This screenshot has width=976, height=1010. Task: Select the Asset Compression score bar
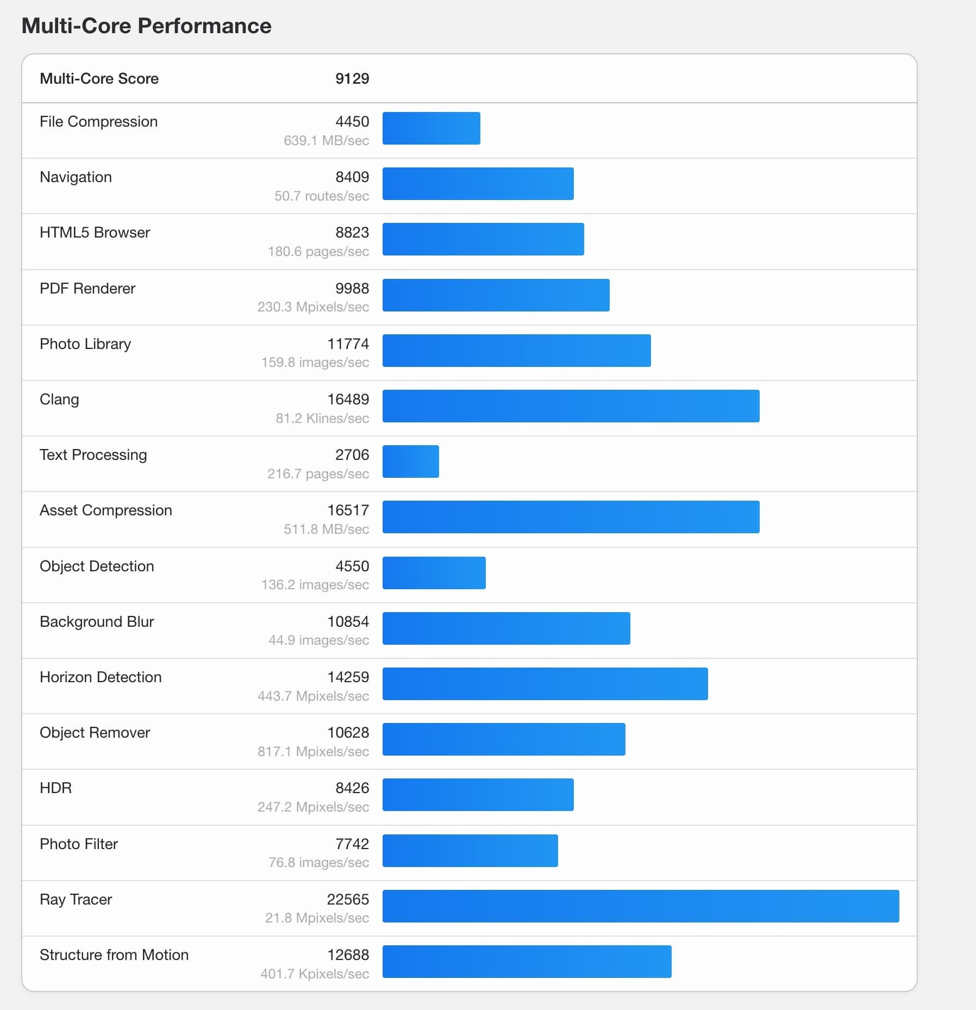coord(571,516)
